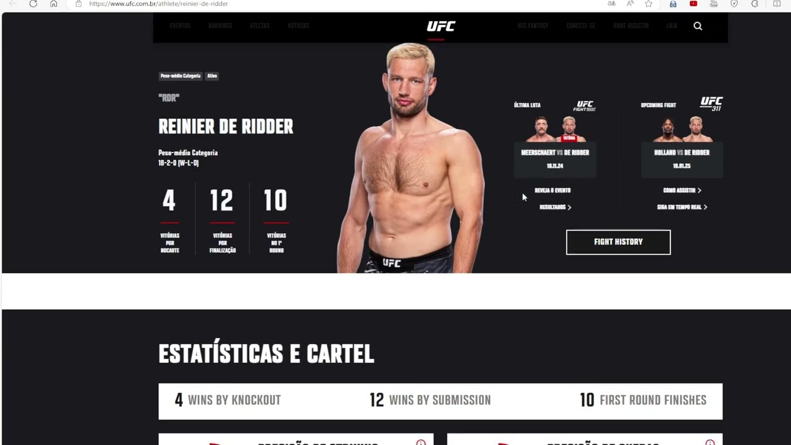The image size is (791, 445).
Task: Open the browser extensions puzzle icon
Action: tap(755, 4)
